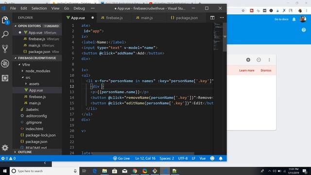Open the Edit menu
The width and height of the screenshot is (311, 175).
pyautogui.click(x=24, y=8)
